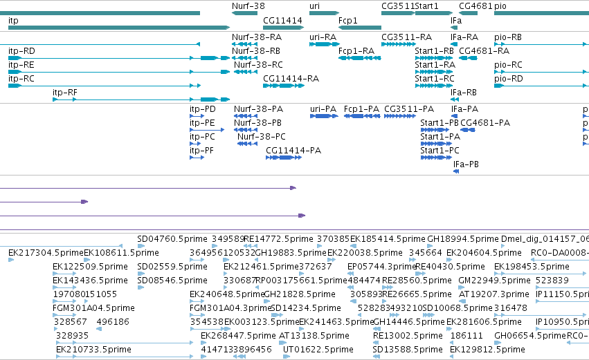Screen dimensions: 589x360
Task: Open the itp-RC transcript label
Action: tap(21, 79)
